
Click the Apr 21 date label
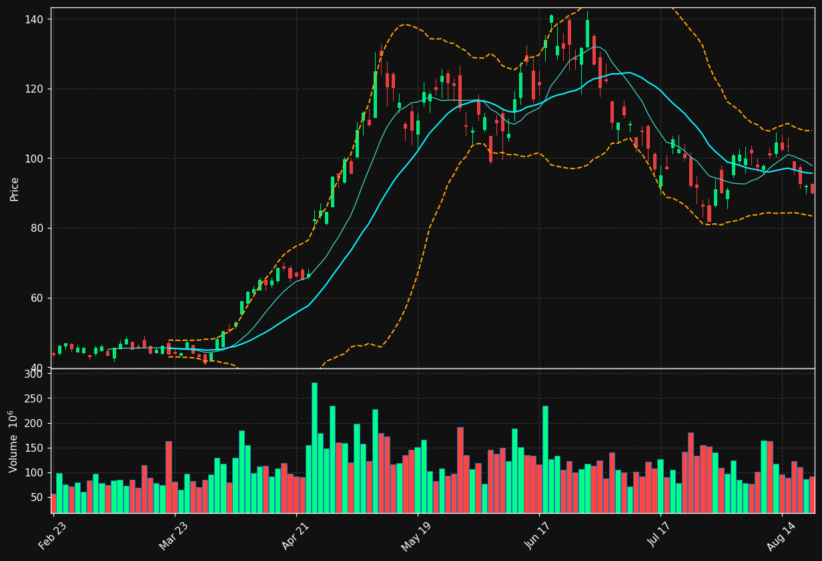click(296, 535)
